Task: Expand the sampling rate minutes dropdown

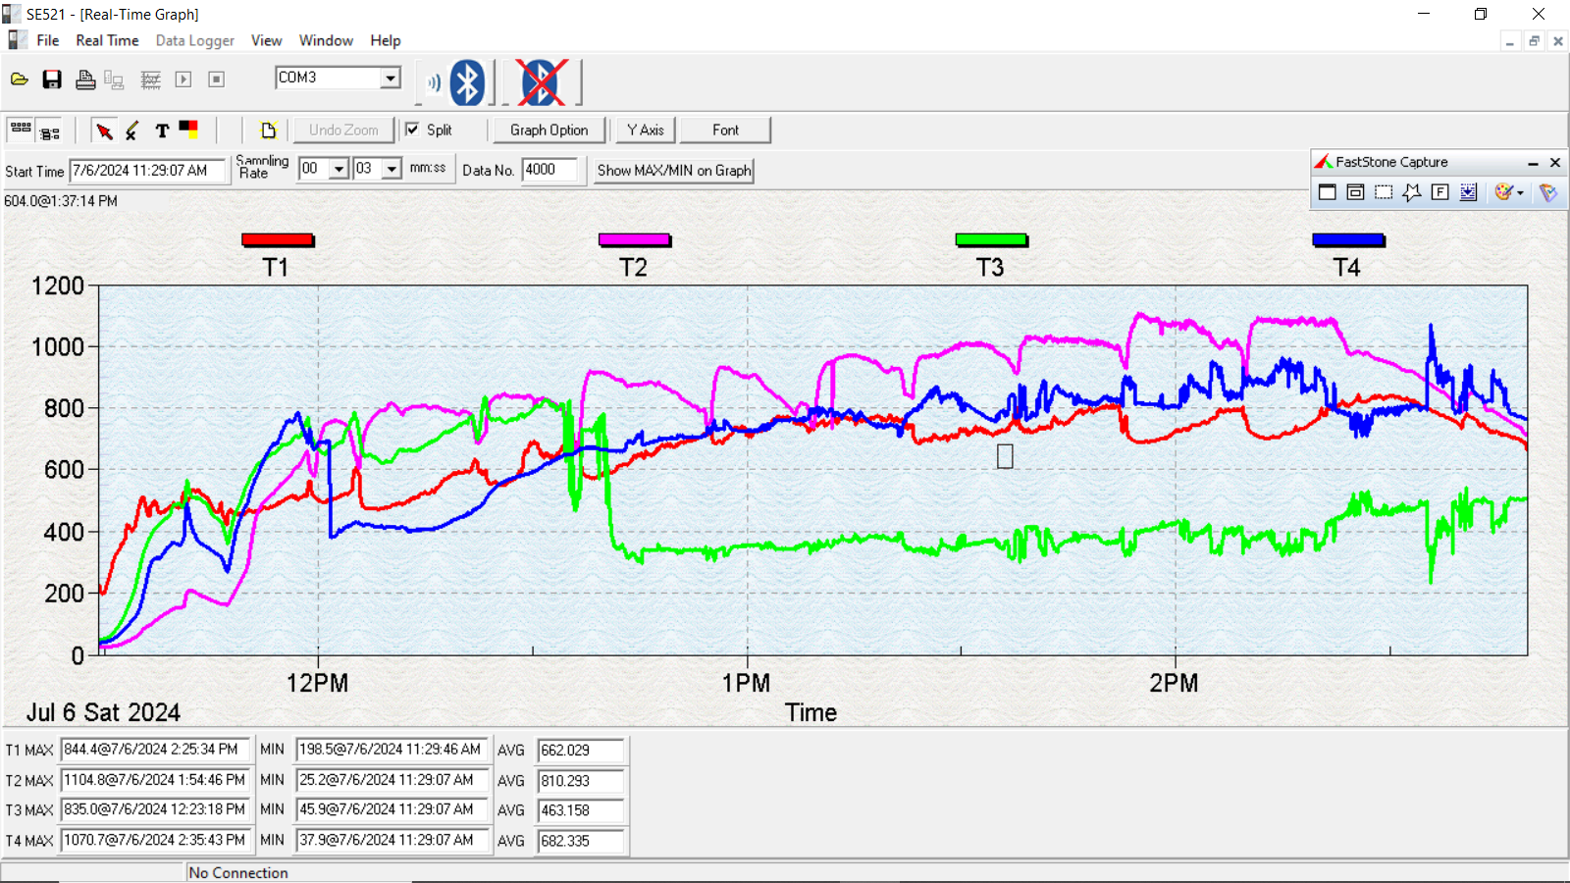Action: point(339,169)
